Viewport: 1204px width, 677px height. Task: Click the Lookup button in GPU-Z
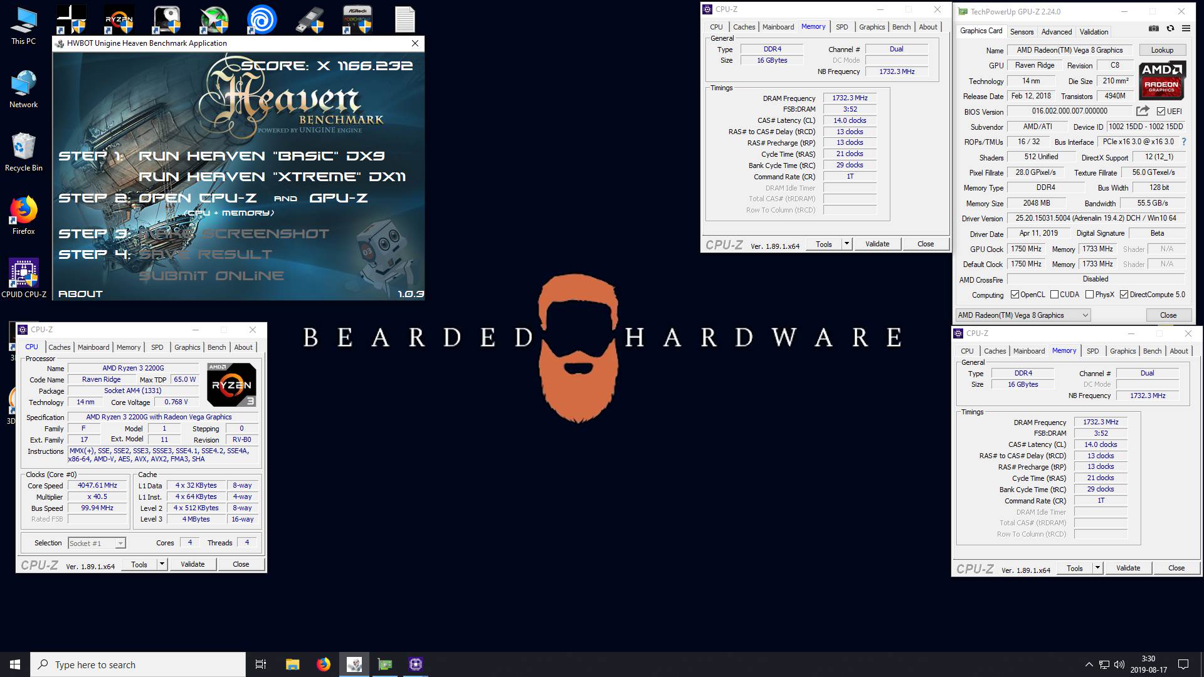1162,50
